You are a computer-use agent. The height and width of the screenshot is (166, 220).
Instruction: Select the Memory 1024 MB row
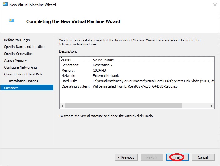(x=137, y=70)
